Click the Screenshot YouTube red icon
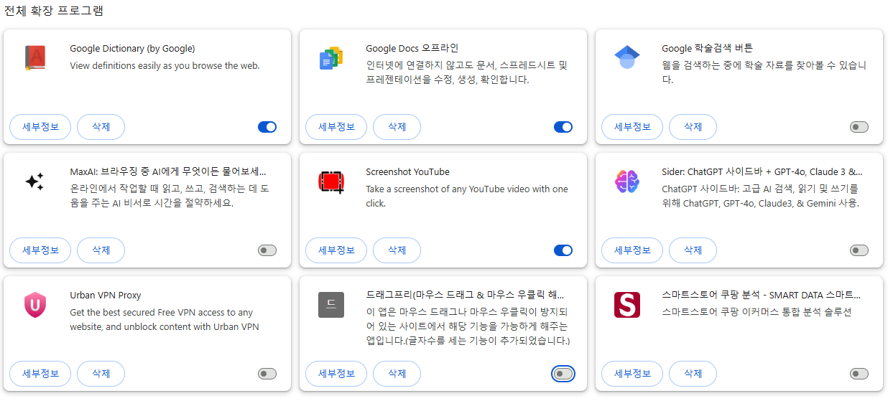893x406 pixels. pyautogui.click(x=331, y=181)
